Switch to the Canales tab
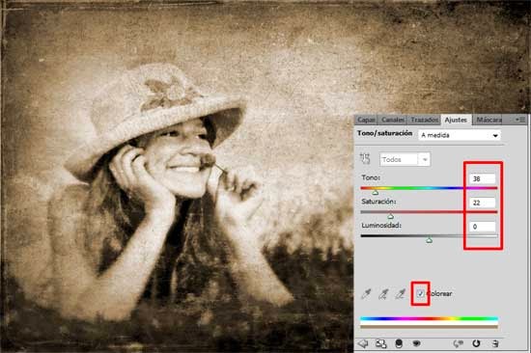The image size is (531, 353). (393, 120)
